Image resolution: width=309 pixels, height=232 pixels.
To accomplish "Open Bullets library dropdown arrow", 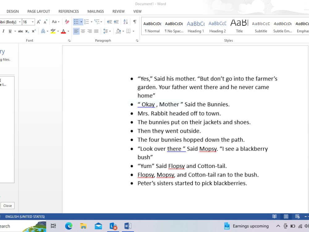I will [81, 22].
